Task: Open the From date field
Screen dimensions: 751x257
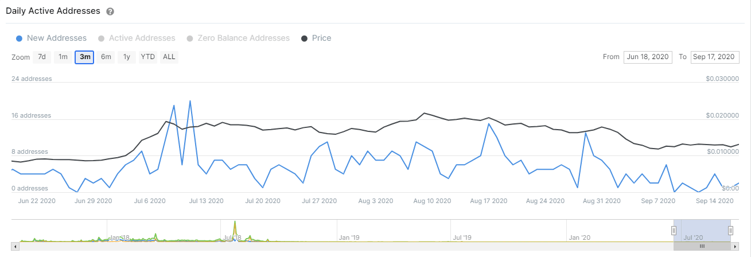Action: click(x=648, y=57)
